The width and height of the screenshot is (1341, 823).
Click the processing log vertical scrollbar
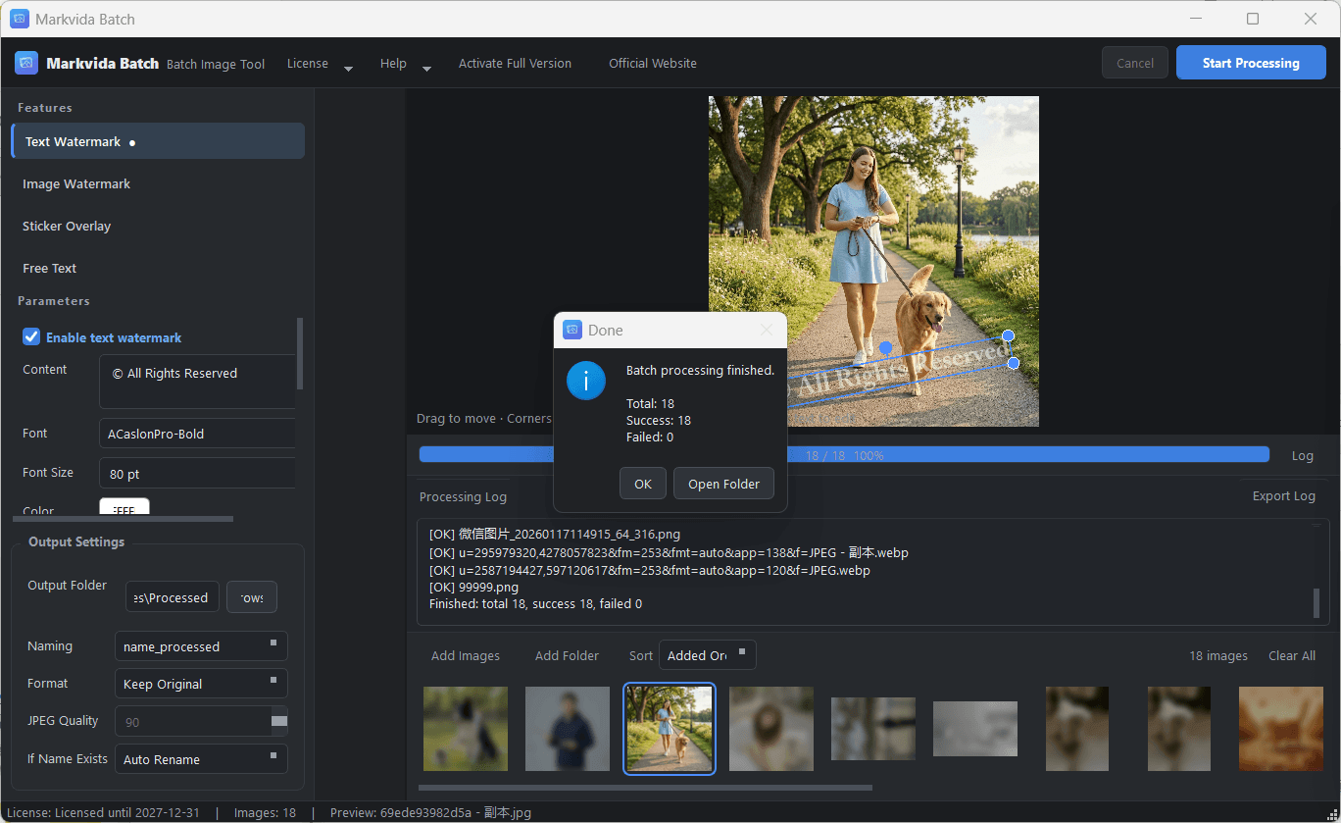(1316, 603)
